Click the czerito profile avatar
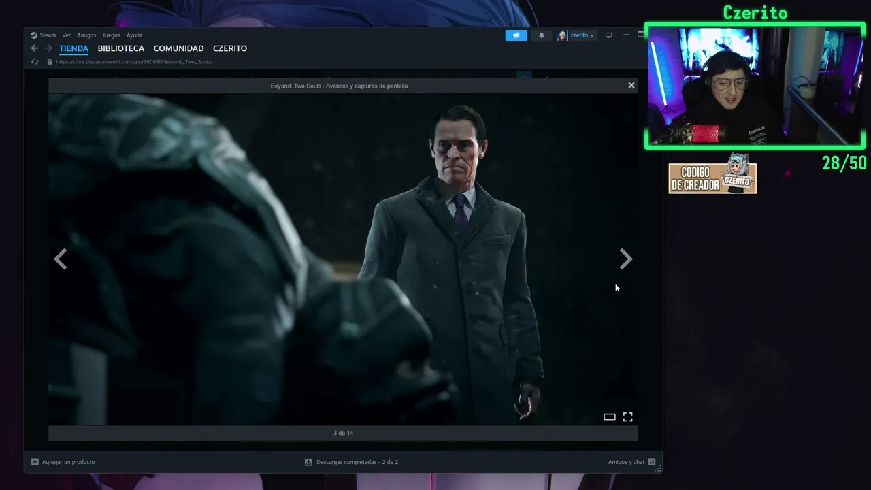Screen dimensions: 871x490 pos(562,35)
